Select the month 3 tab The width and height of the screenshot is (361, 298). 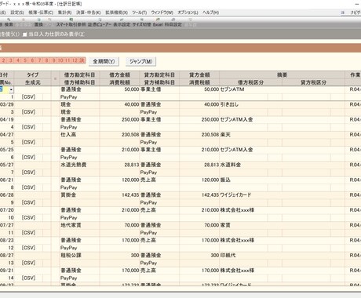(x=11, y=60)
